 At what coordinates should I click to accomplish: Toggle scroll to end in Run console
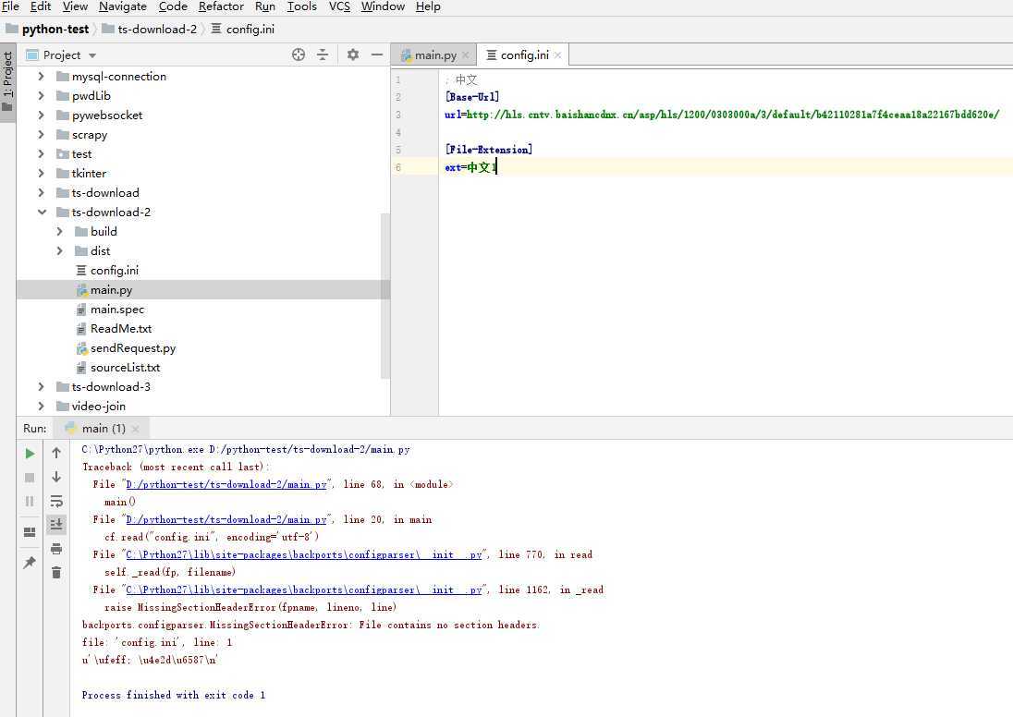click(56, 525)
